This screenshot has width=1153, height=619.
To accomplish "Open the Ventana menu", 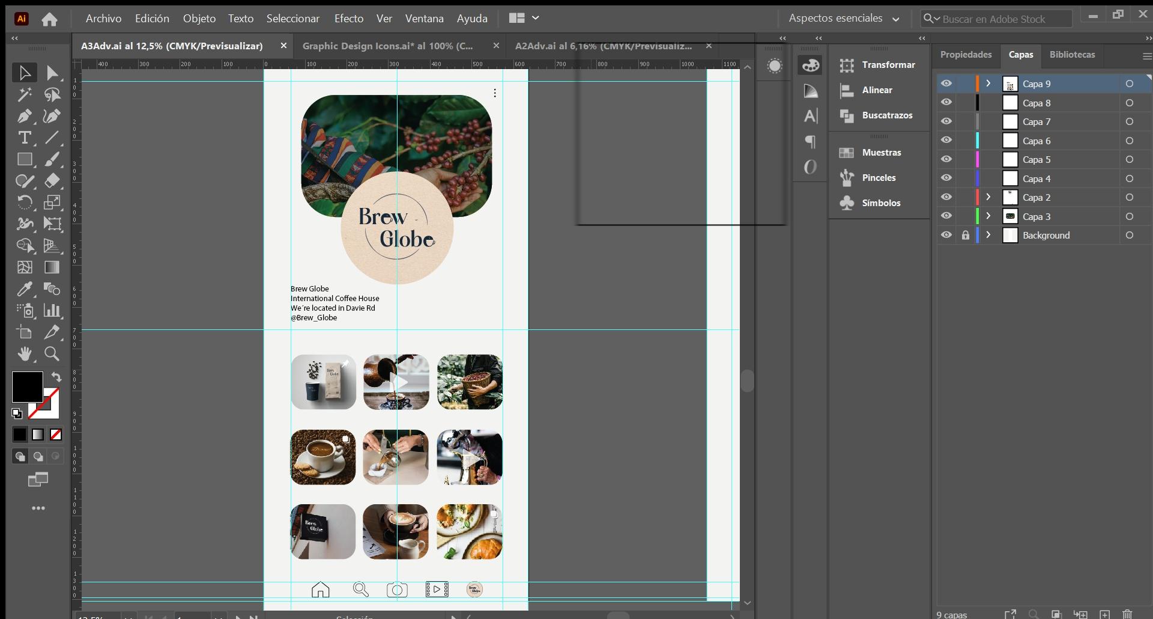I will pos(424,19).
